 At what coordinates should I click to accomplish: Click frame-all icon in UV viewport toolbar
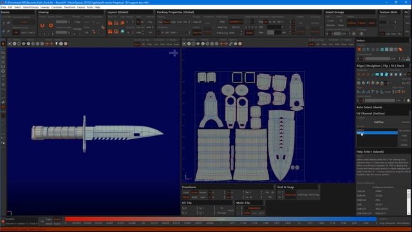pos(184,44)
